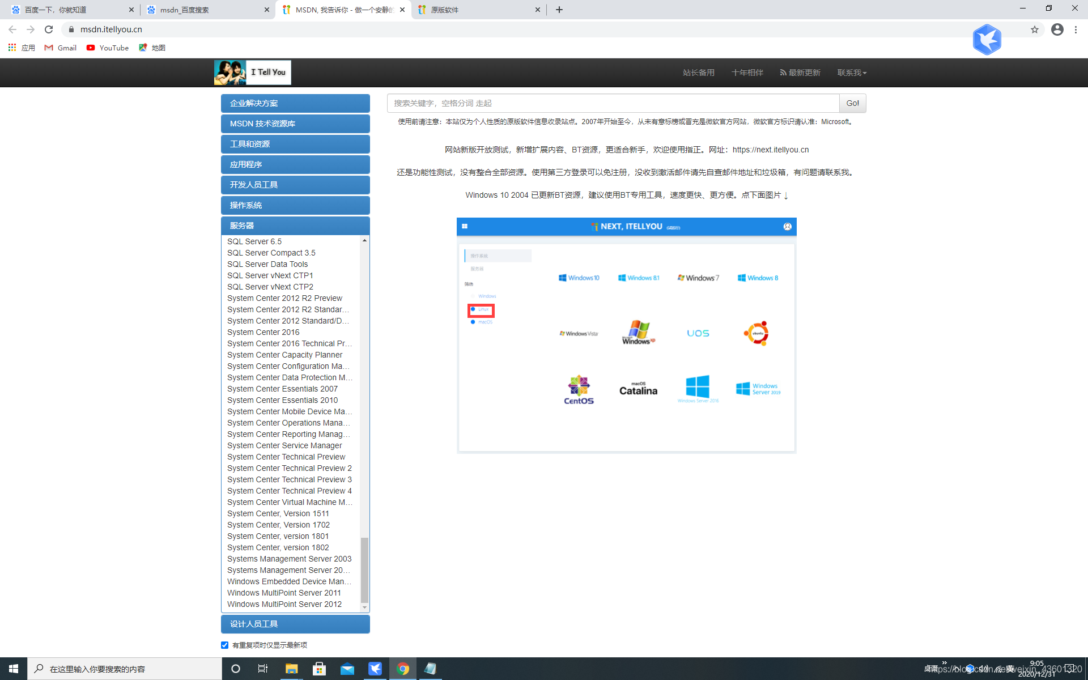The image size is (1088, 680).
Task: Open the 地图 maps bookmark
Action: (x=152, y=48)
